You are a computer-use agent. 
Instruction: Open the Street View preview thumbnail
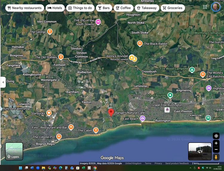click(x=200, y=151)
